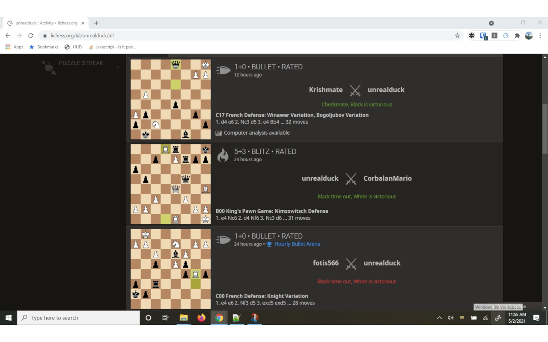The image size is (548, 342).
Task: Open the Windows Ink Workspace icon
Action: click(498, 318)
